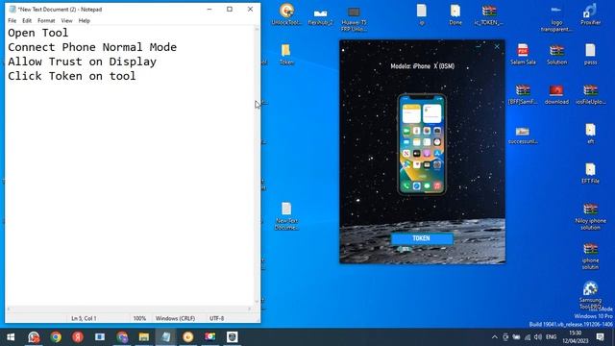Select the '[BFF]SamF...' archive desktop icon
615x346 pixels.
click(523, 94)
